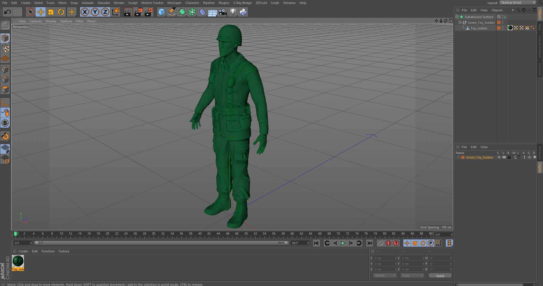Click the preview range slider bar

point(161,243)
